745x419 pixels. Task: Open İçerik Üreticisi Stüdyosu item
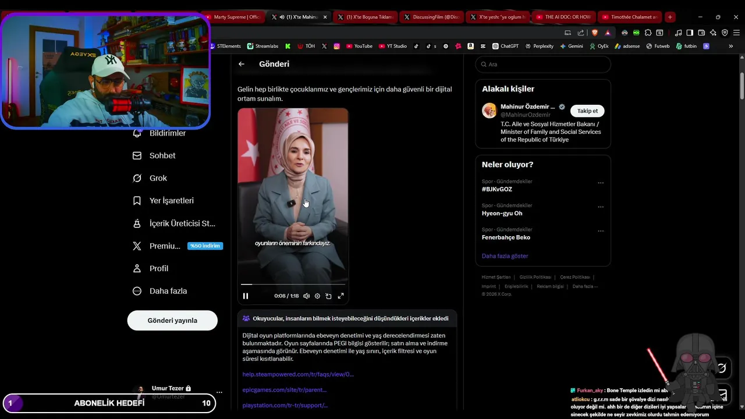[174, 223]
